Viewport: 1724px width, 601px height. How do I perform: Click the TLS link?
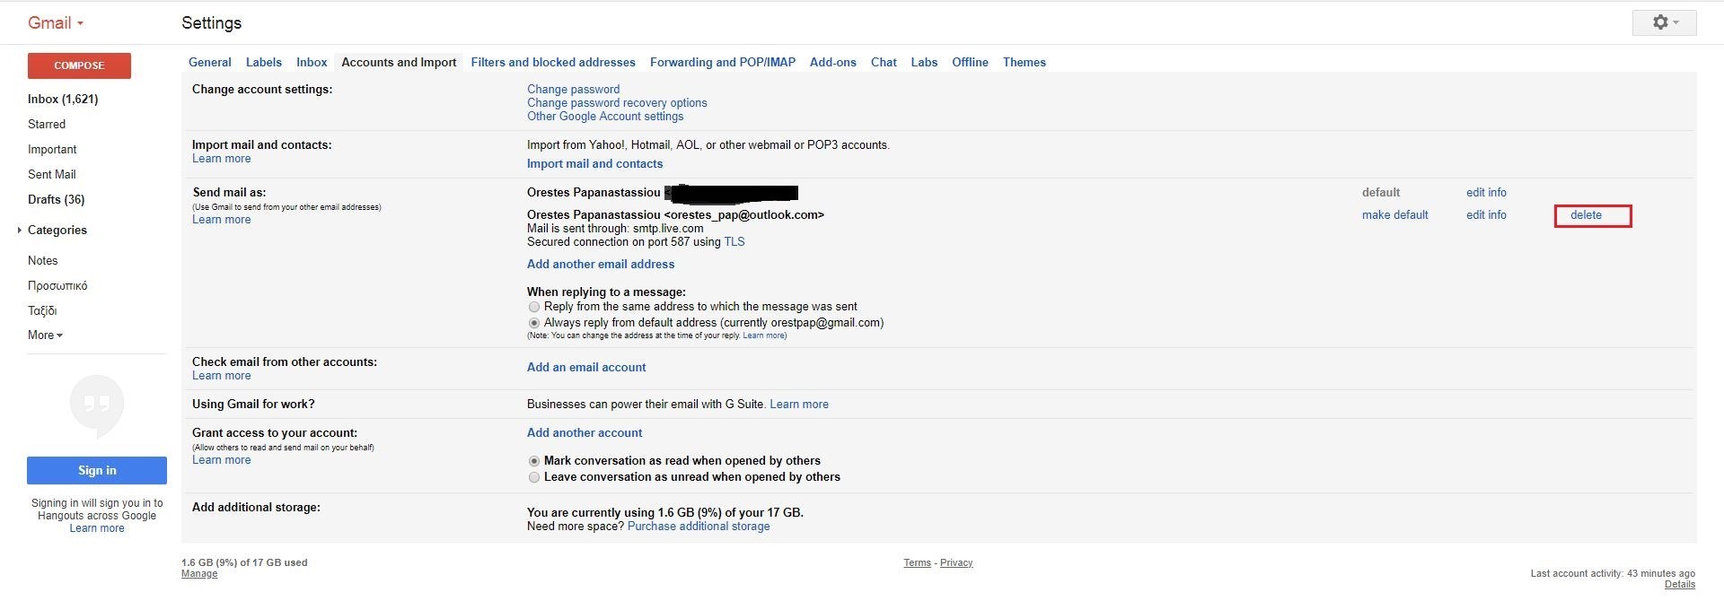click(734, 241)
